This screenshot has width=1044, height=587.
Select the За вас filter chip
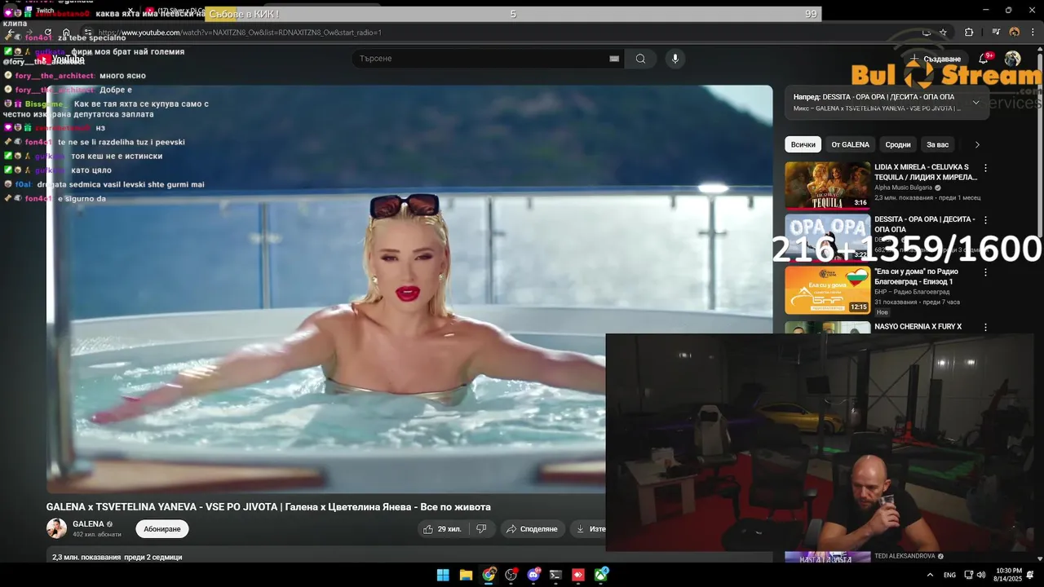(x=938, y=144)
